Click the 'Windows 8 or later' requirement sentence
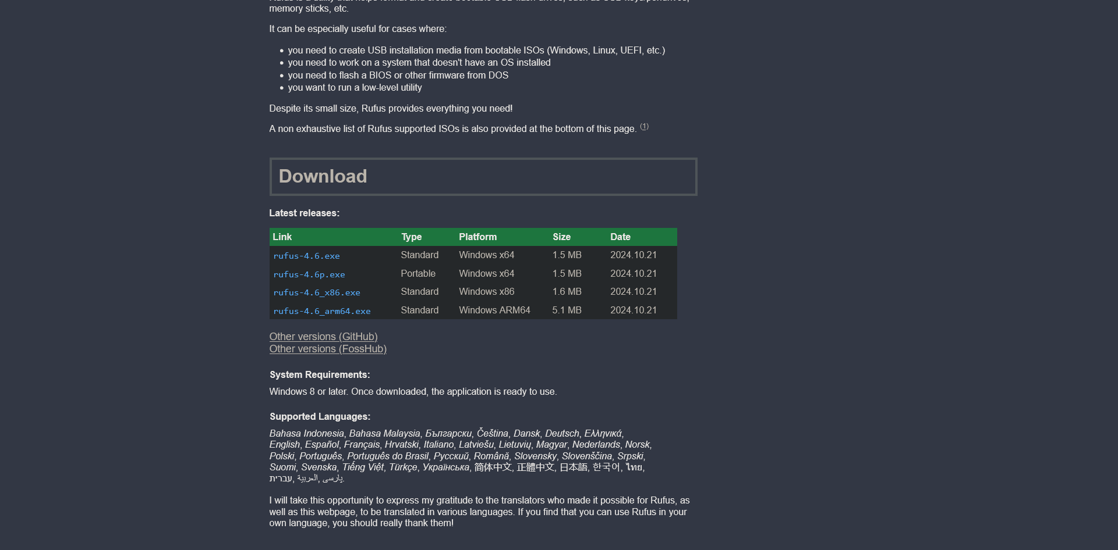The height and width of the screenshot is (550, 1118). pos(413,391)
